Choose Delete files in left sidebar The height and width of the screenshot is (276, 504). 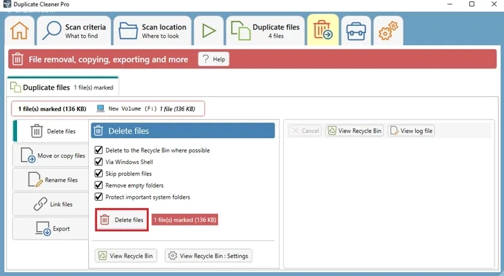[x=51, y=131]
